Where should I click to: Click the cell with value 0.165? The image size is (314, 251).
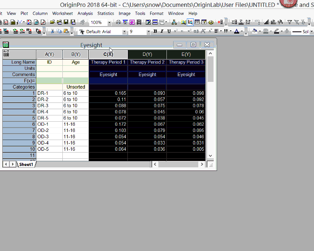[x=108, y=93]
